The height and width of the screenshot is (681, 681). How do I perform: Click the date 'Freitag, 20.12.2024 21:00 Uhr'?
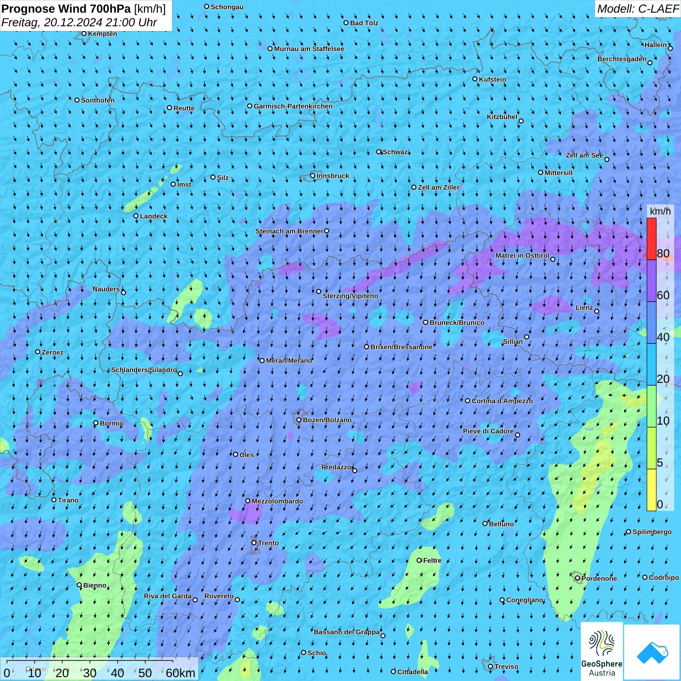pyautogui.click(x=79, y=22)
